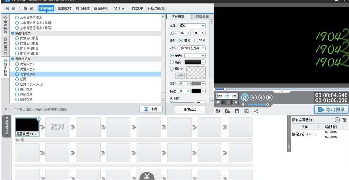The height and width of the screenshot is (180, 349).
Task: Open project using the folder icon
Action: (x=228, y=111)
